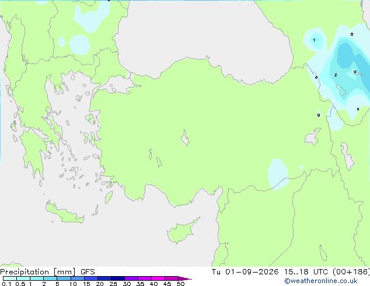
Task: Click the 35–40 mm legend color swatch
Action: [x=145, y=278]
